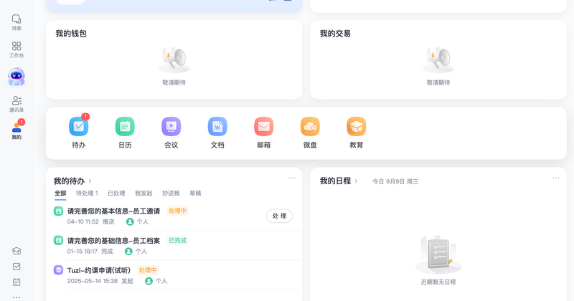Open the 工作台 workbench icon
The height and width of the screenshot is (301, 574).
tap(17, 49)
